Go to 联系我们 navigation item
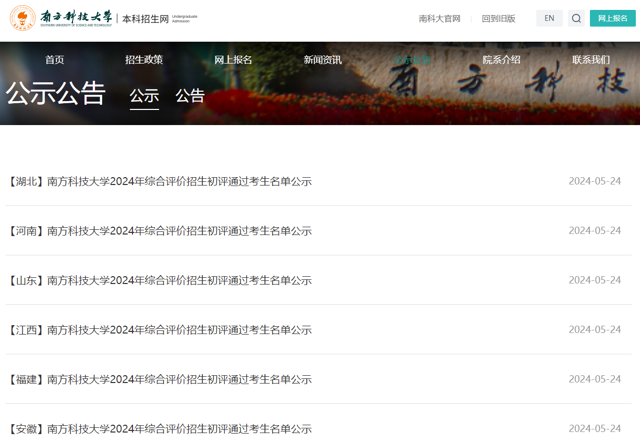The image size is (640, 444). (591, 60)
